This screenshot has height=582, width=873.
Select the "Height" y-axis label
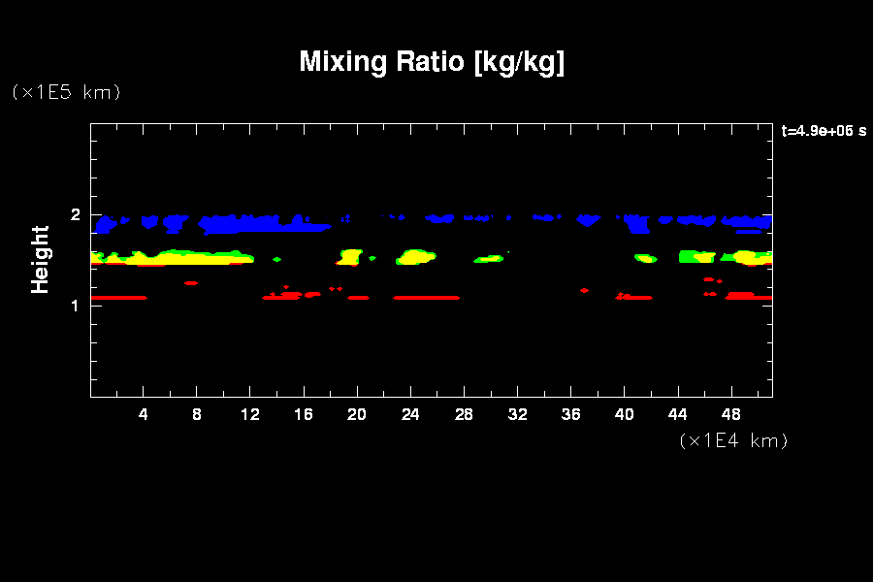click(x=40, y=259)
